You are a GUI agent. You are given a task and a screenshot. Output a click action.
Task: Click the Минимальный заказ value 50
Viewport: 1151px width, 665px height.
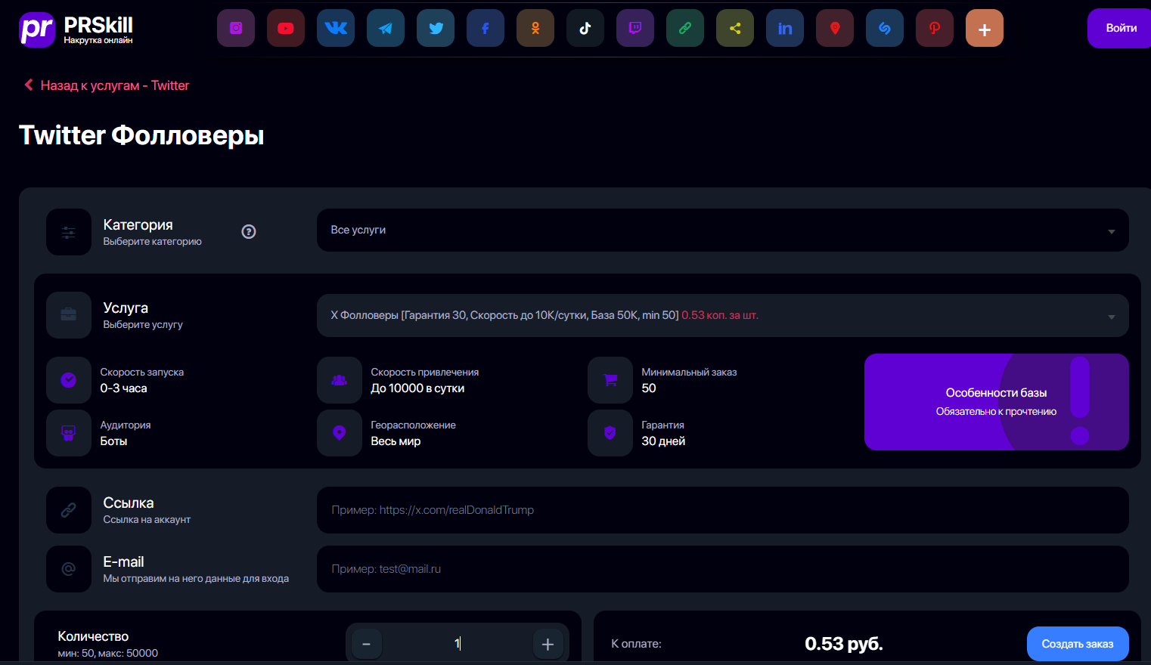pyautogui.click(x=649, y=388)
